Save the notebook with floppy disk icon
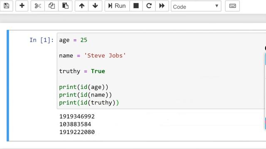The height and width of the screenshot is (149, 266). tap(7, 6)
